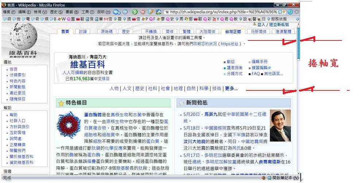Open the FAQ link
Image resolution: width=362 pixels, height=183 pixels.
(255, 74)
